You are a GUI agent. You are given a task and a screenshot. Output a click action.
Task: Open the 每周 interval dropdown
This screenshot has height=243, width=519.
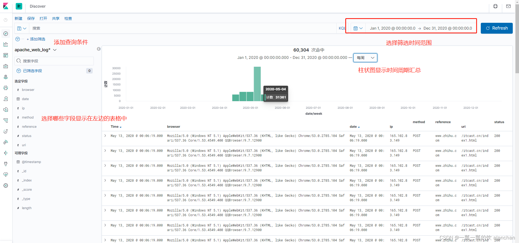(x=365, y=58)
